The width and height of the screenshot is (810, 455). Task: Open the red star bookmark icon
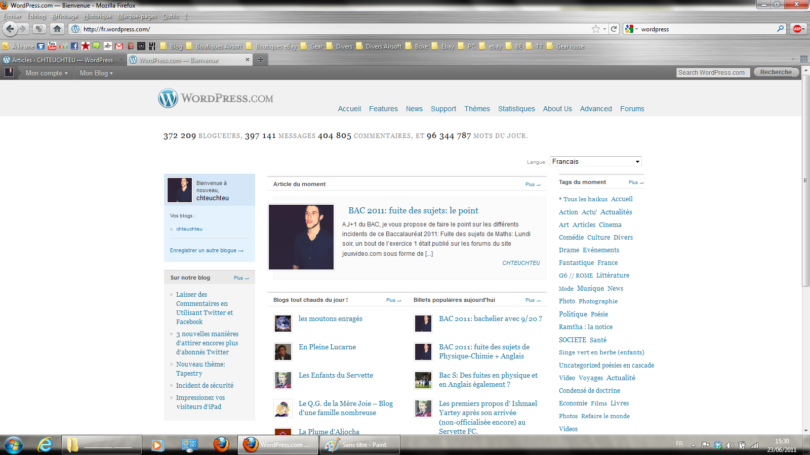pos(86,46)
